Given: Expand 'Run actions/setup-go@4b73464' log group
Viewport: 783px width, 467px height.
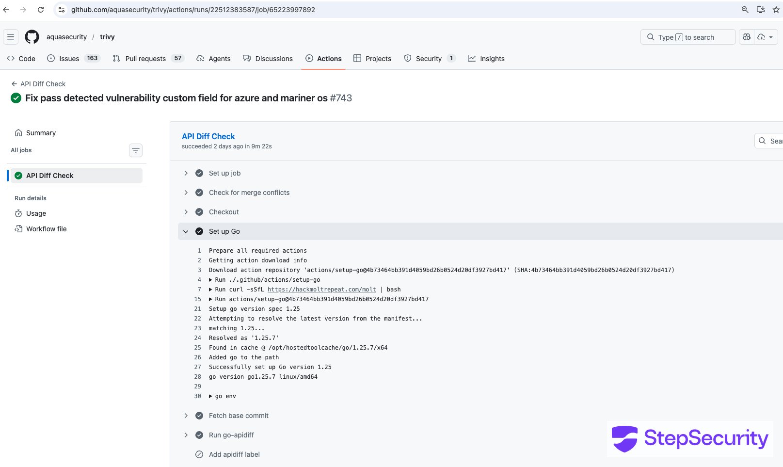Looking at the screenshot, I should tap(210, 299).
